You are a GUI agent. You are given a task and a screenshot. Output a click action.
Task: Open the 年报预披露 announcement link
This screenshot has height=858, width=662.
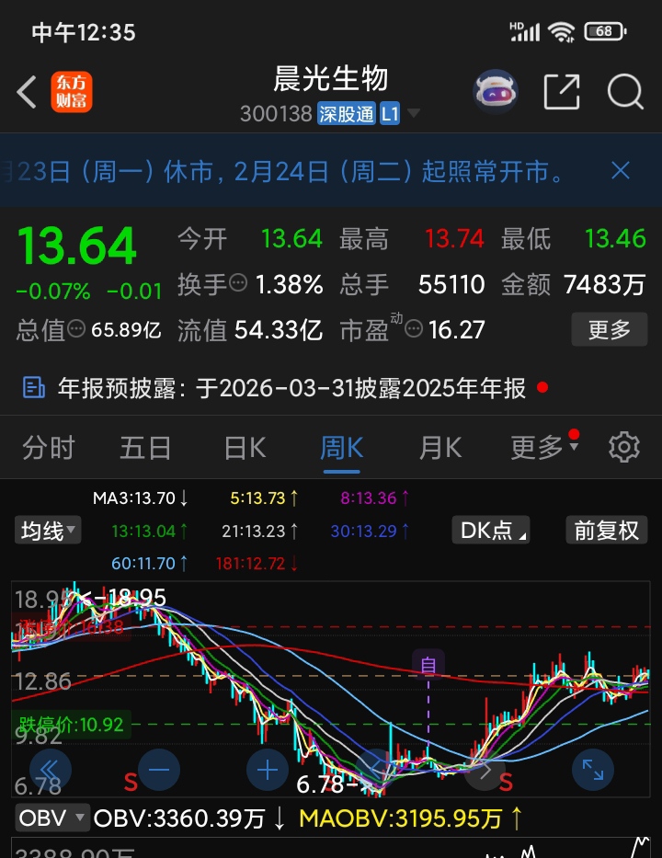click(291, 388)
